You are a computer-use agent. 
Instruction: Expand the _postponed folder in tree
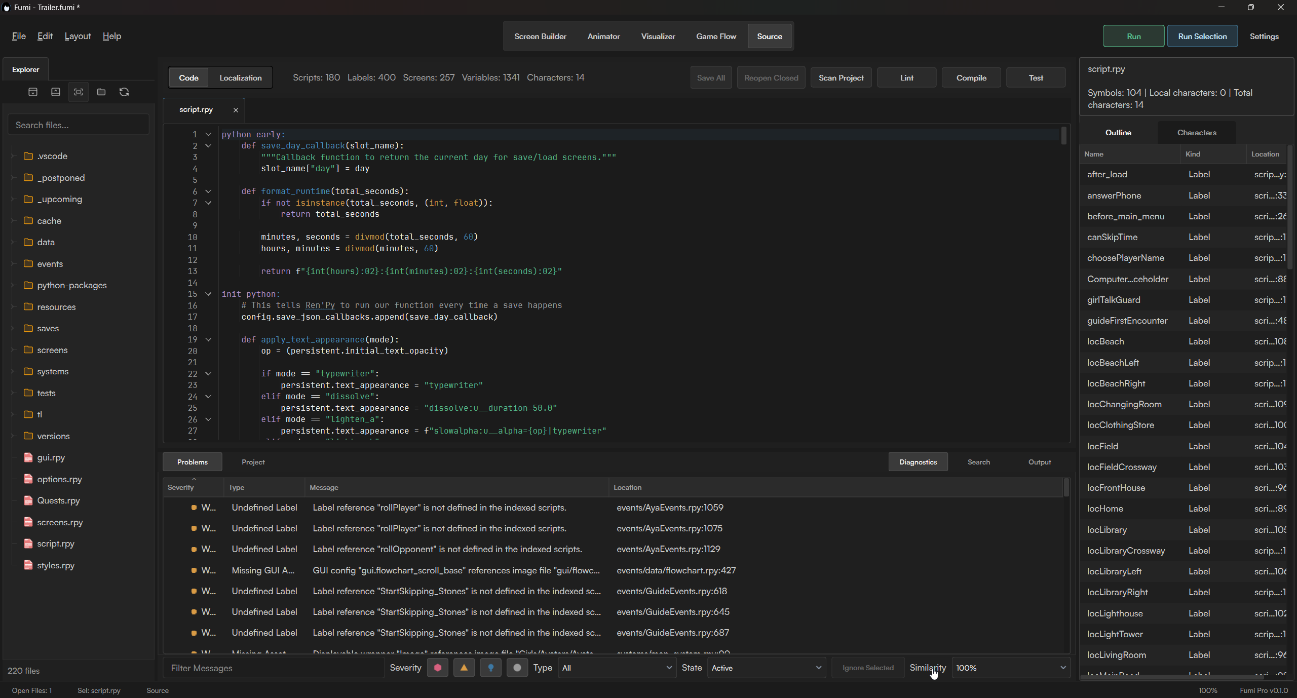[x=14, y=178]
